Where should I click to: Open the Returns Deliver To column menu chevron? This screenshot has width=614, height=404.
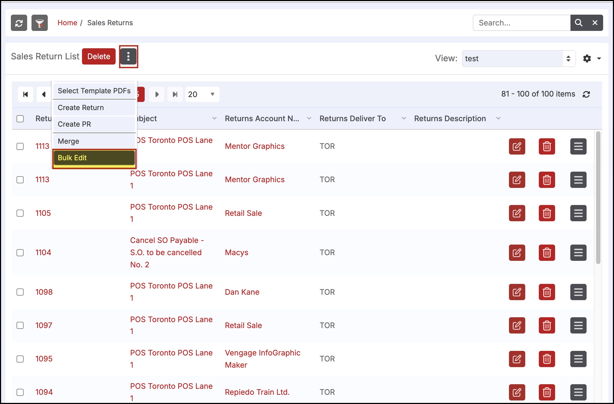404,118
